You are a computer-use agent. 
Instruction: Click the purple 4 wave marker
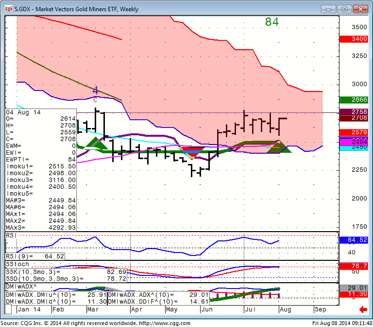tap(95, 90)
